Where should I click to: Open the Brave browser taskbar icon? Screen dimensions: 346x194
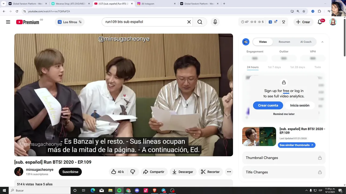coord(155,190)
